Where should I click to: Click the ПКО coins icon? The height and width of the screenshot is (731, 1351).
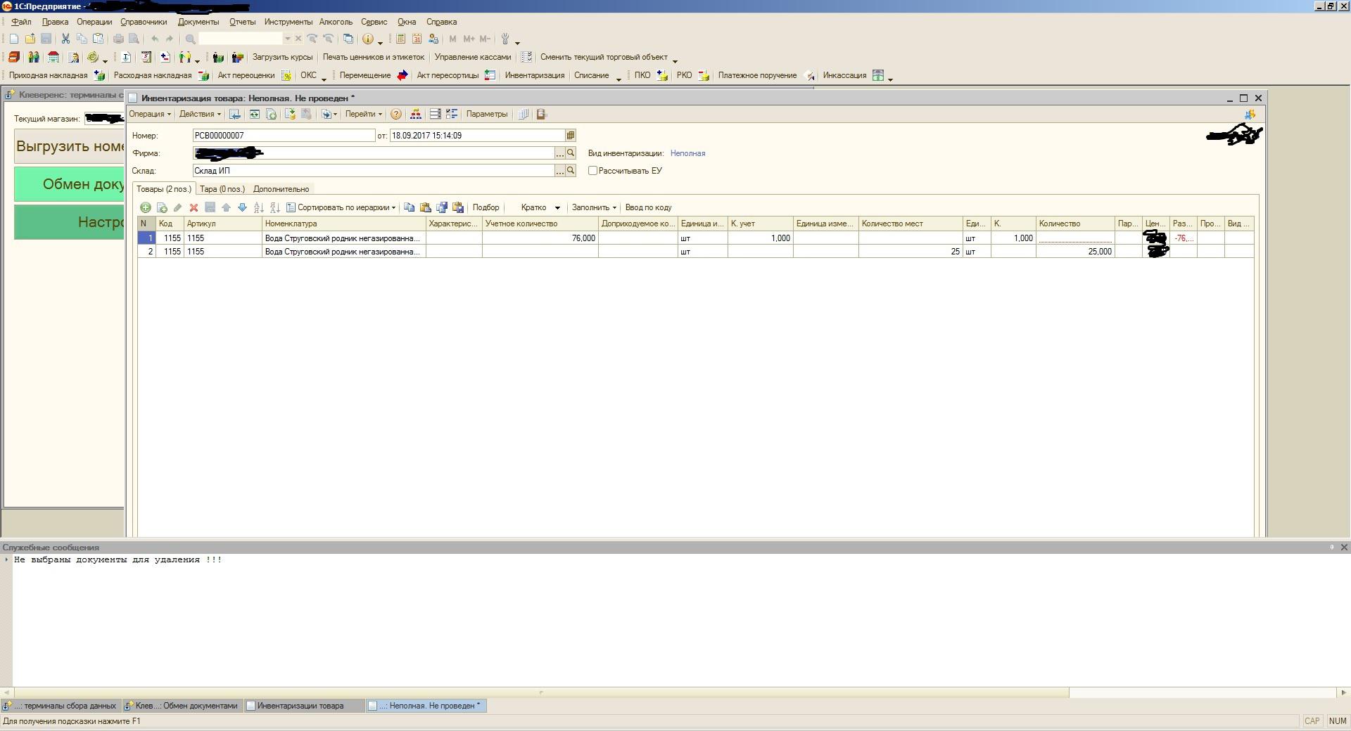pos(661,75)
